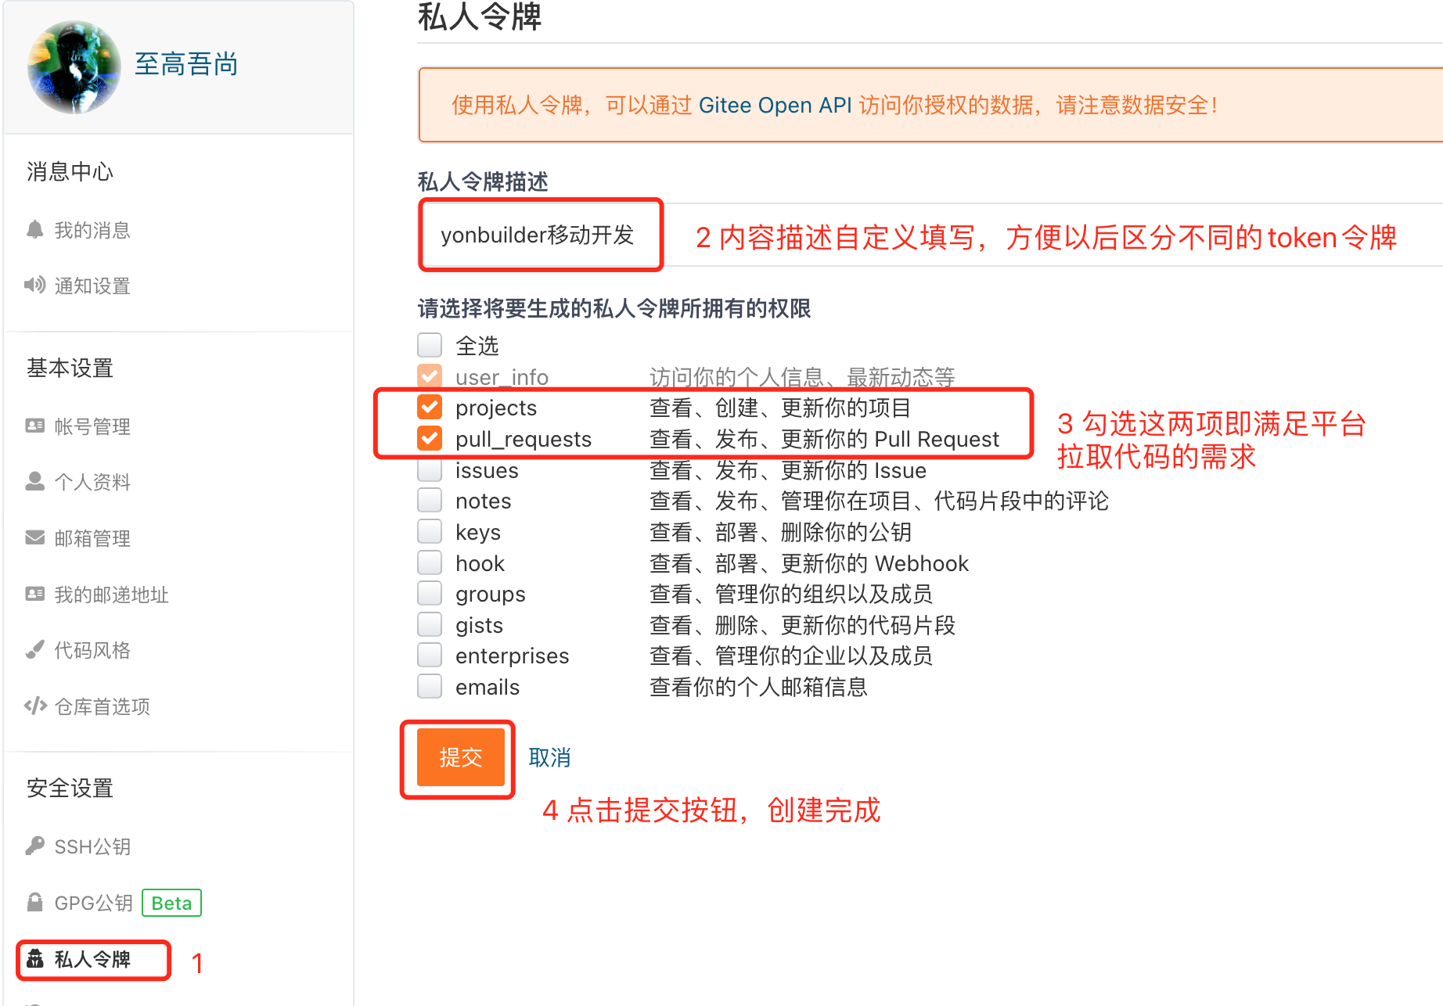Click the key icon beside SSH公钥

(x=35, y=846)
